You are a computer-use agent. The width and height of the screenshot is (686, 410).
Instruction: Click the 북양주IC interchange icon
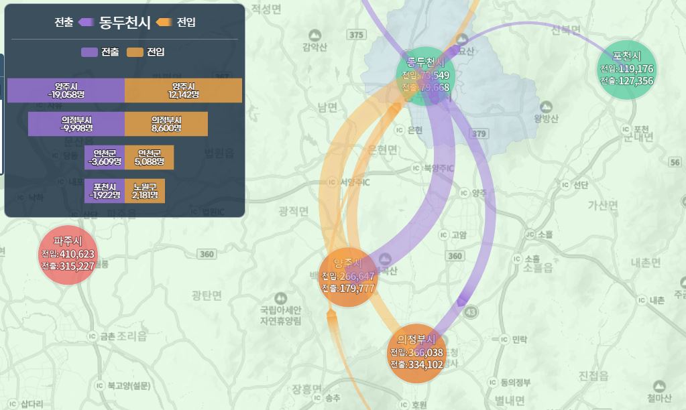coord(416,168)
